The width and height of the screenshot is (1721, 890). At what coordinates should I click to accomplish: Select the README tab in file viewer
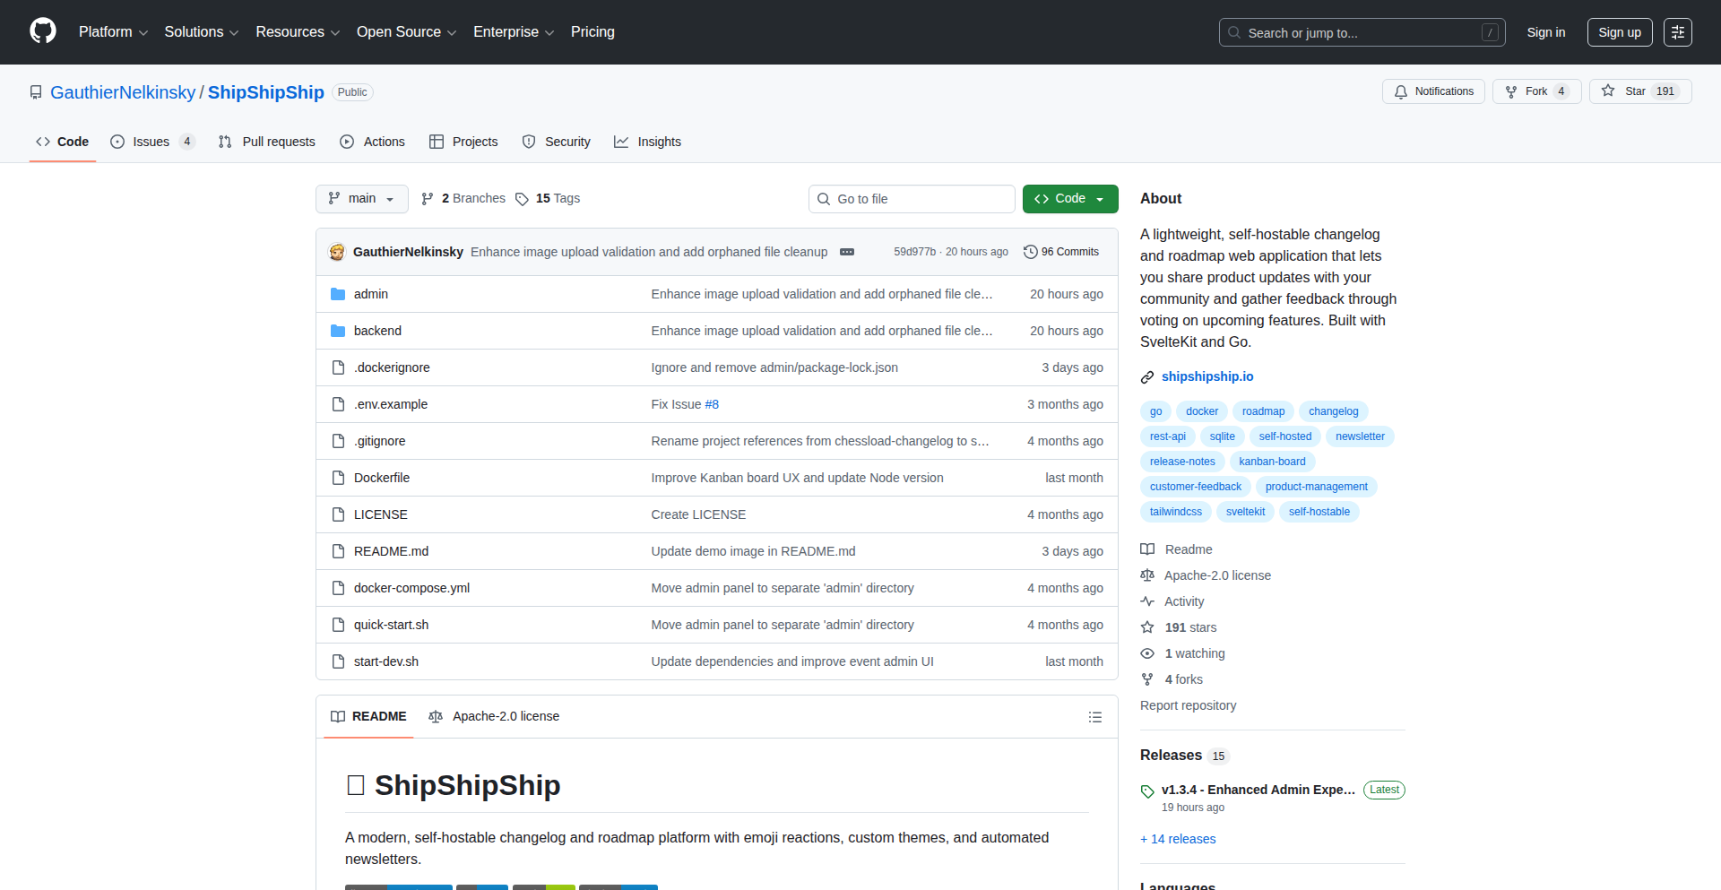pos(368,717)
